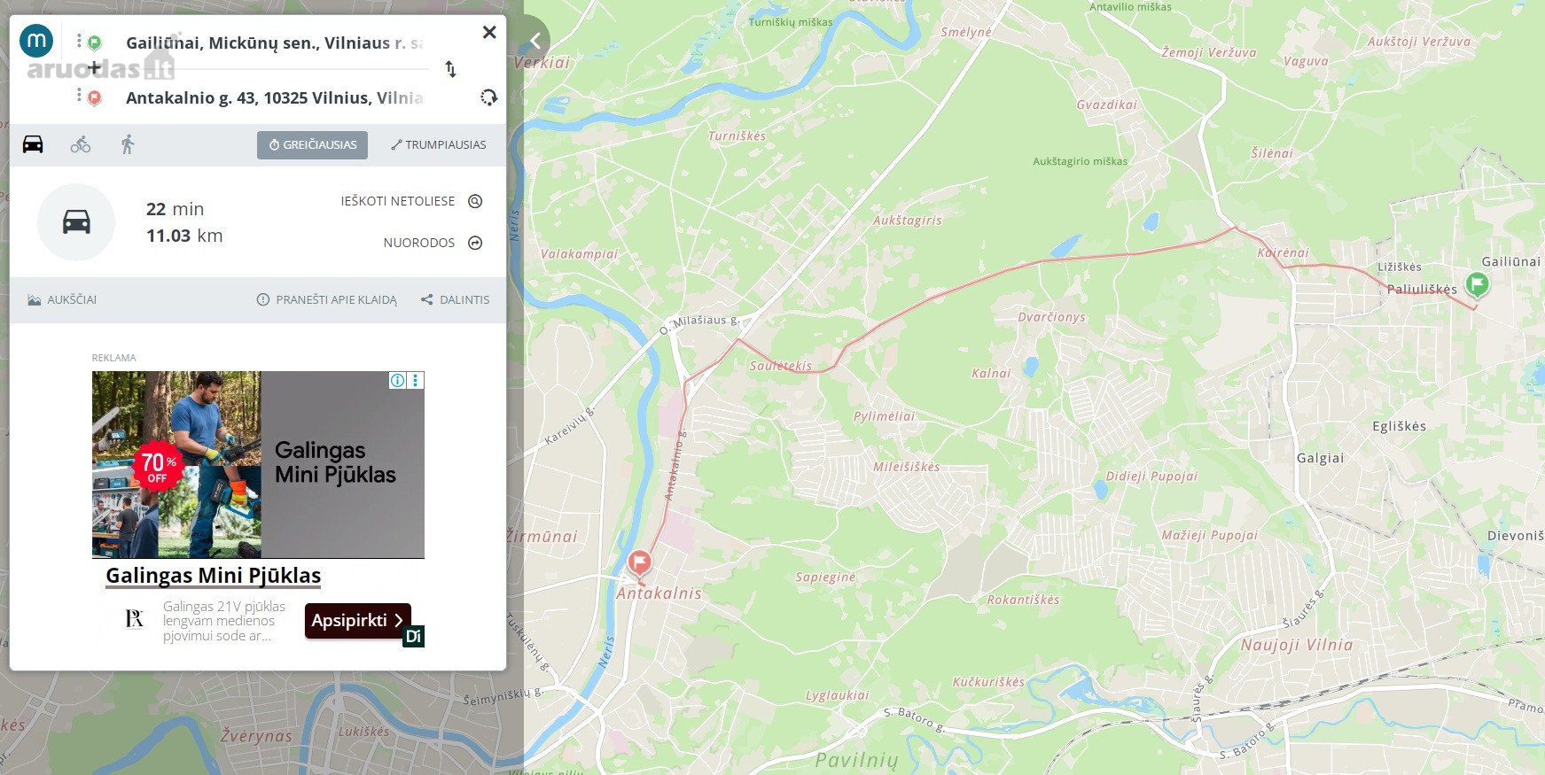Click the large car icon in route summary
Screen dimensions: 1545x775
pos(76,221)
